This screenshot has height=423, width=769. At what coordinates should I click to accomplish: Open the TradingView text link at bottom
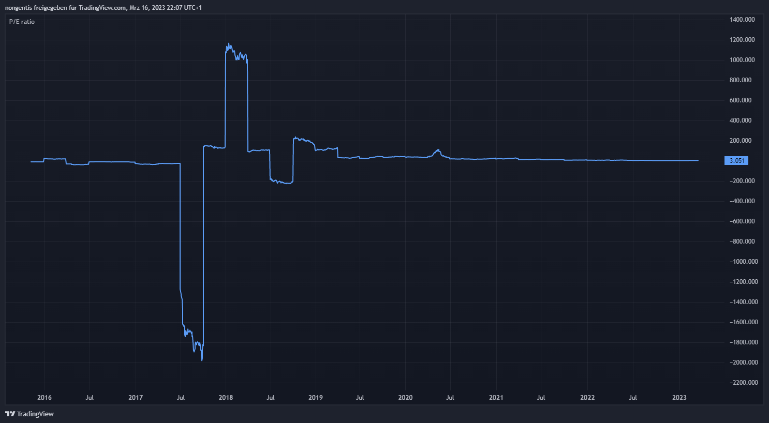(35, 414)
